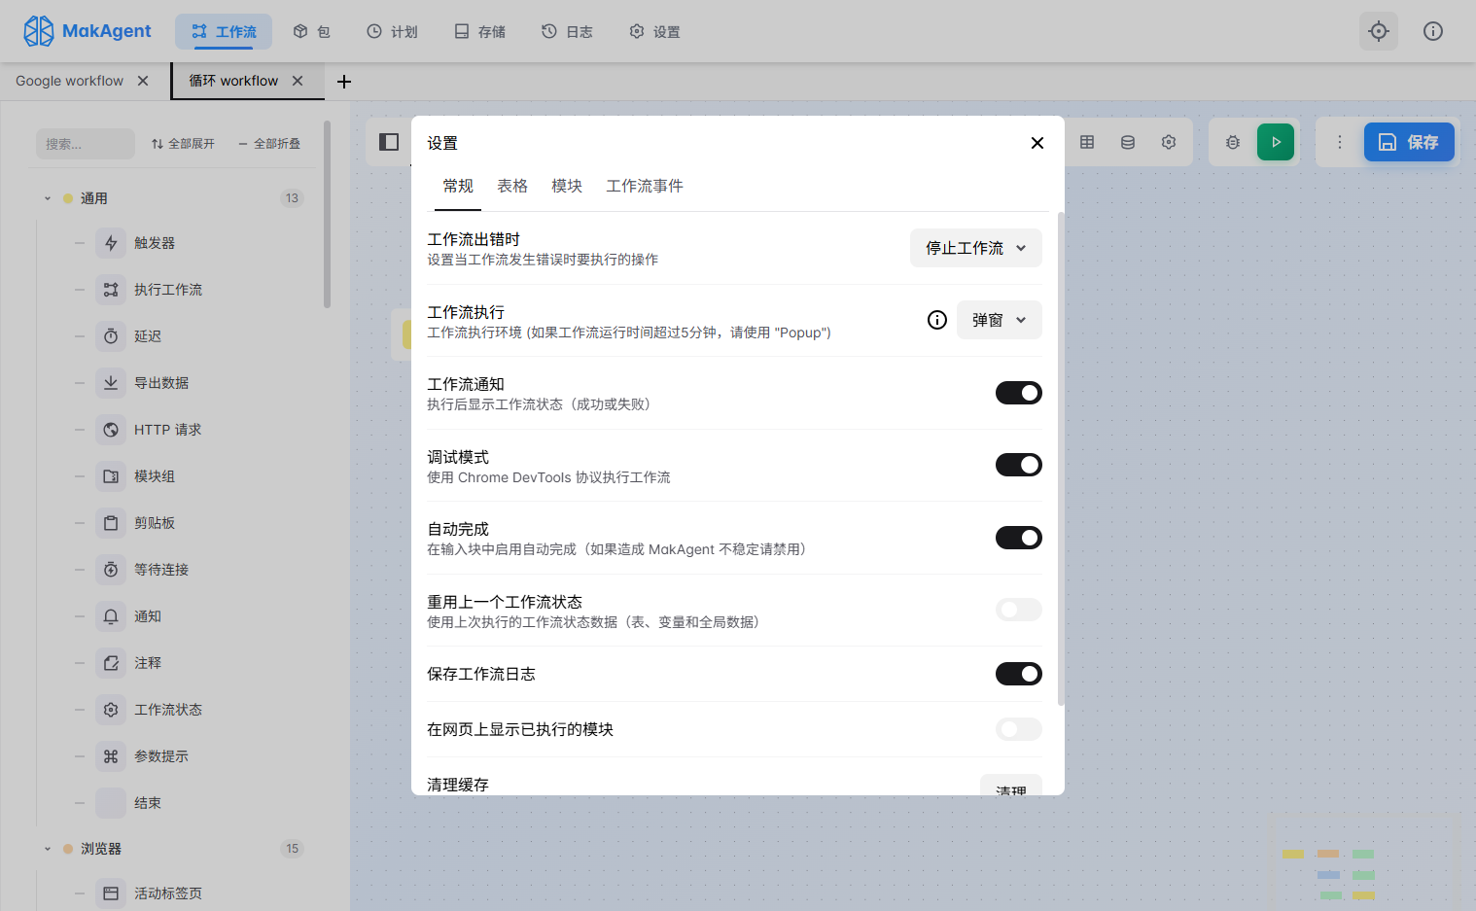Open the 循环 workflow tab

233,81
